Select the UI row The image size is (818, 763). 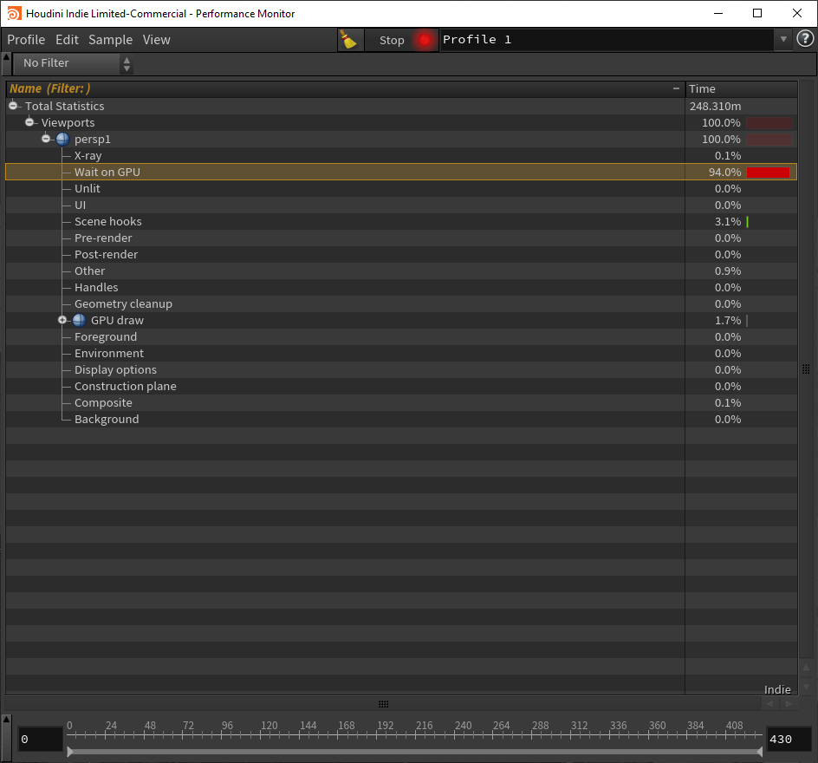pos(401,205)
